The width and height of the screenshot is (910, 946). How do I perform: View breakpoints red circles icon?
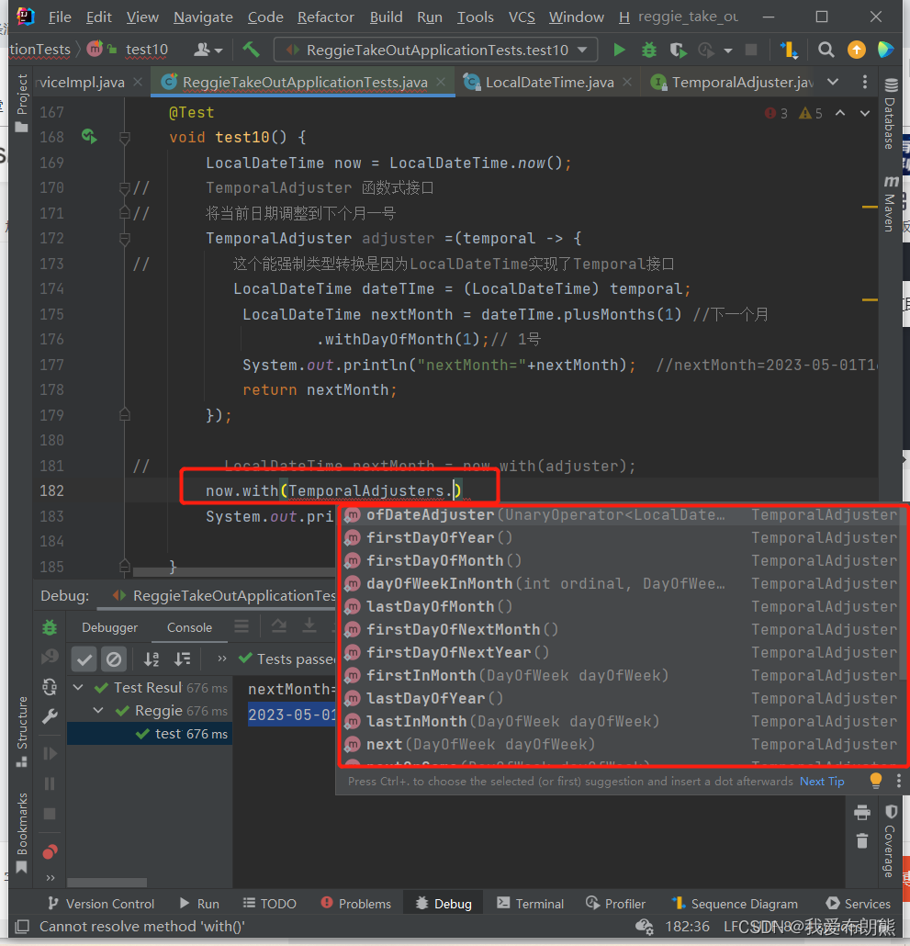50,852
